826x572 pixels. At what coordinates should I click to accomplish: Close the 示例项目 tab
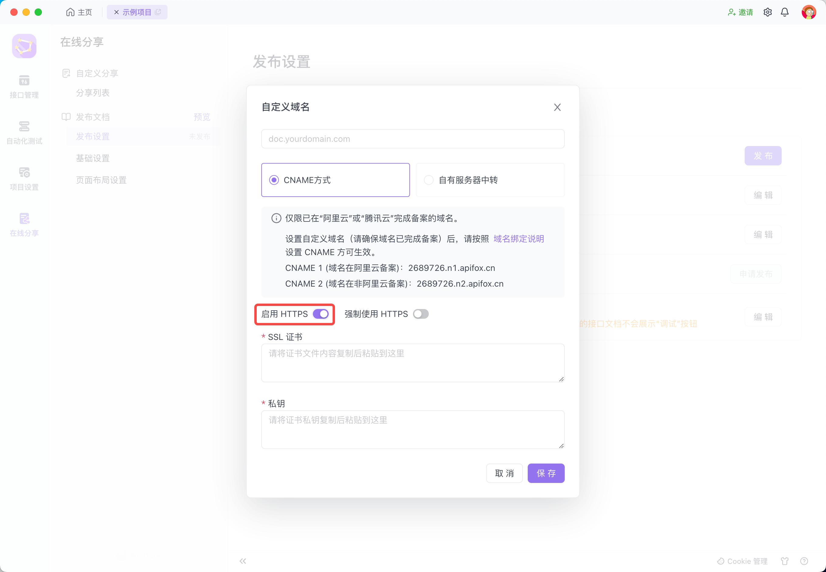pos(116,12)
